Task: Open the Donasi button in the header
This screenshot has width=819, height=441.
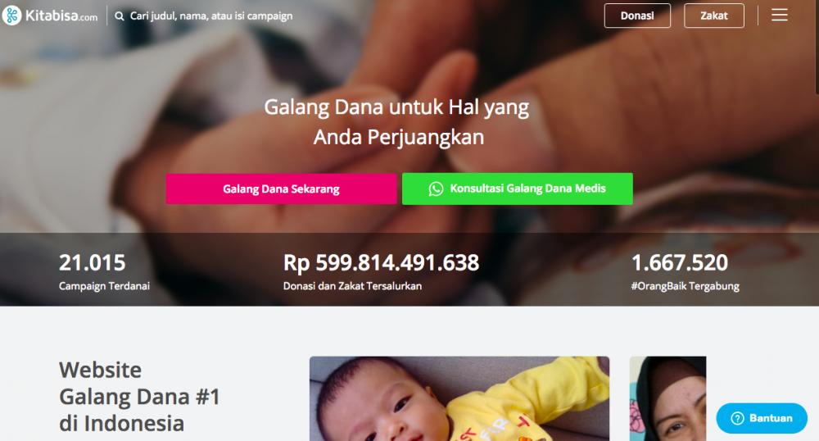Action: (637, 16)
